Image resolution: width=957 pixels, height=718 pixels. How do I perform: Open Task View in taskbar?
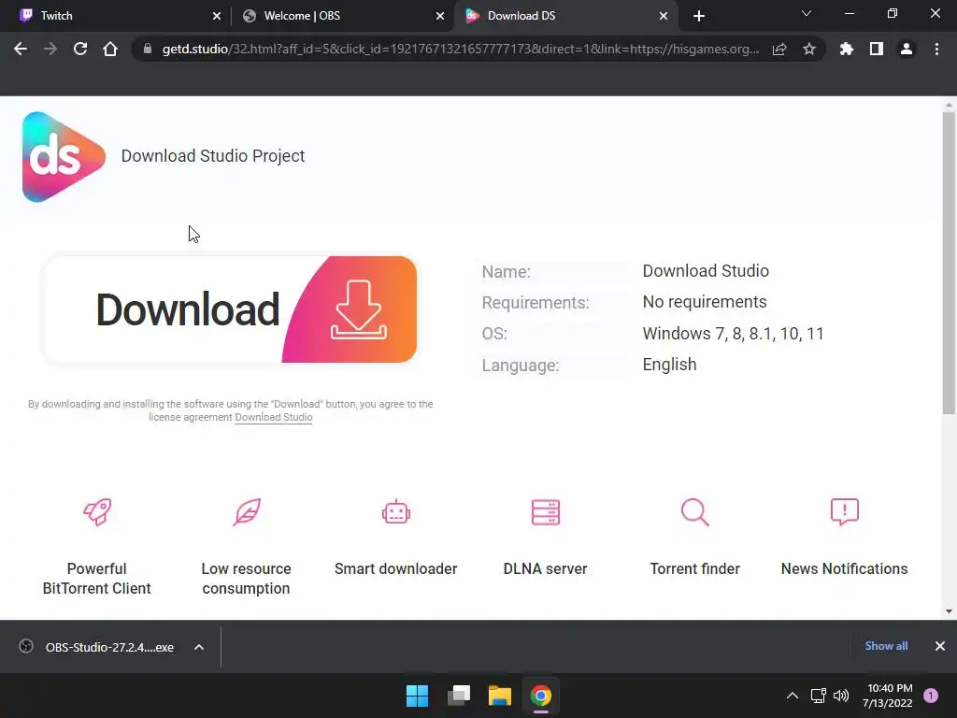(459, 696)
